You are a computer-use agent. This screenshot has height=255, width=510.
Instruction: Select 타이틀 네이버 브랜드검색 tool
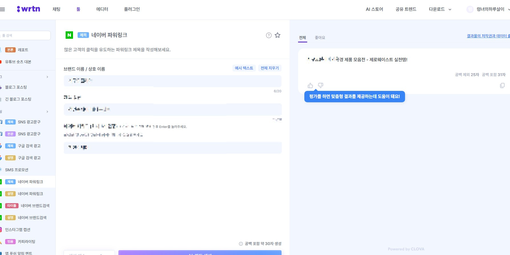[x=28, y=206]
